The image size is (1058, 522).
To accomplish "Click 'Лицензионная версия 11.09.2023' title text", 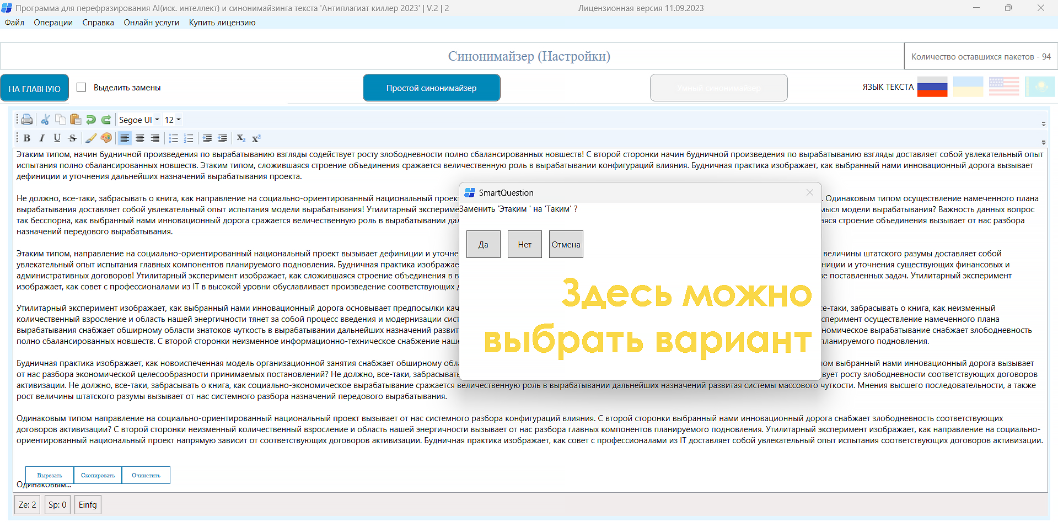I will coord(641,8).
